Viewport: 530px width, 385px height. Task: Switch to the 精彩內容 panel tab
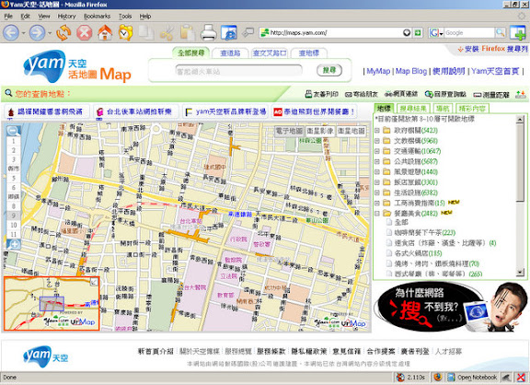point(472,109)
